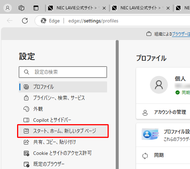Click the プロファイル設定 illustration thumbnail
190x169 pixels.
tap(150, 134)
